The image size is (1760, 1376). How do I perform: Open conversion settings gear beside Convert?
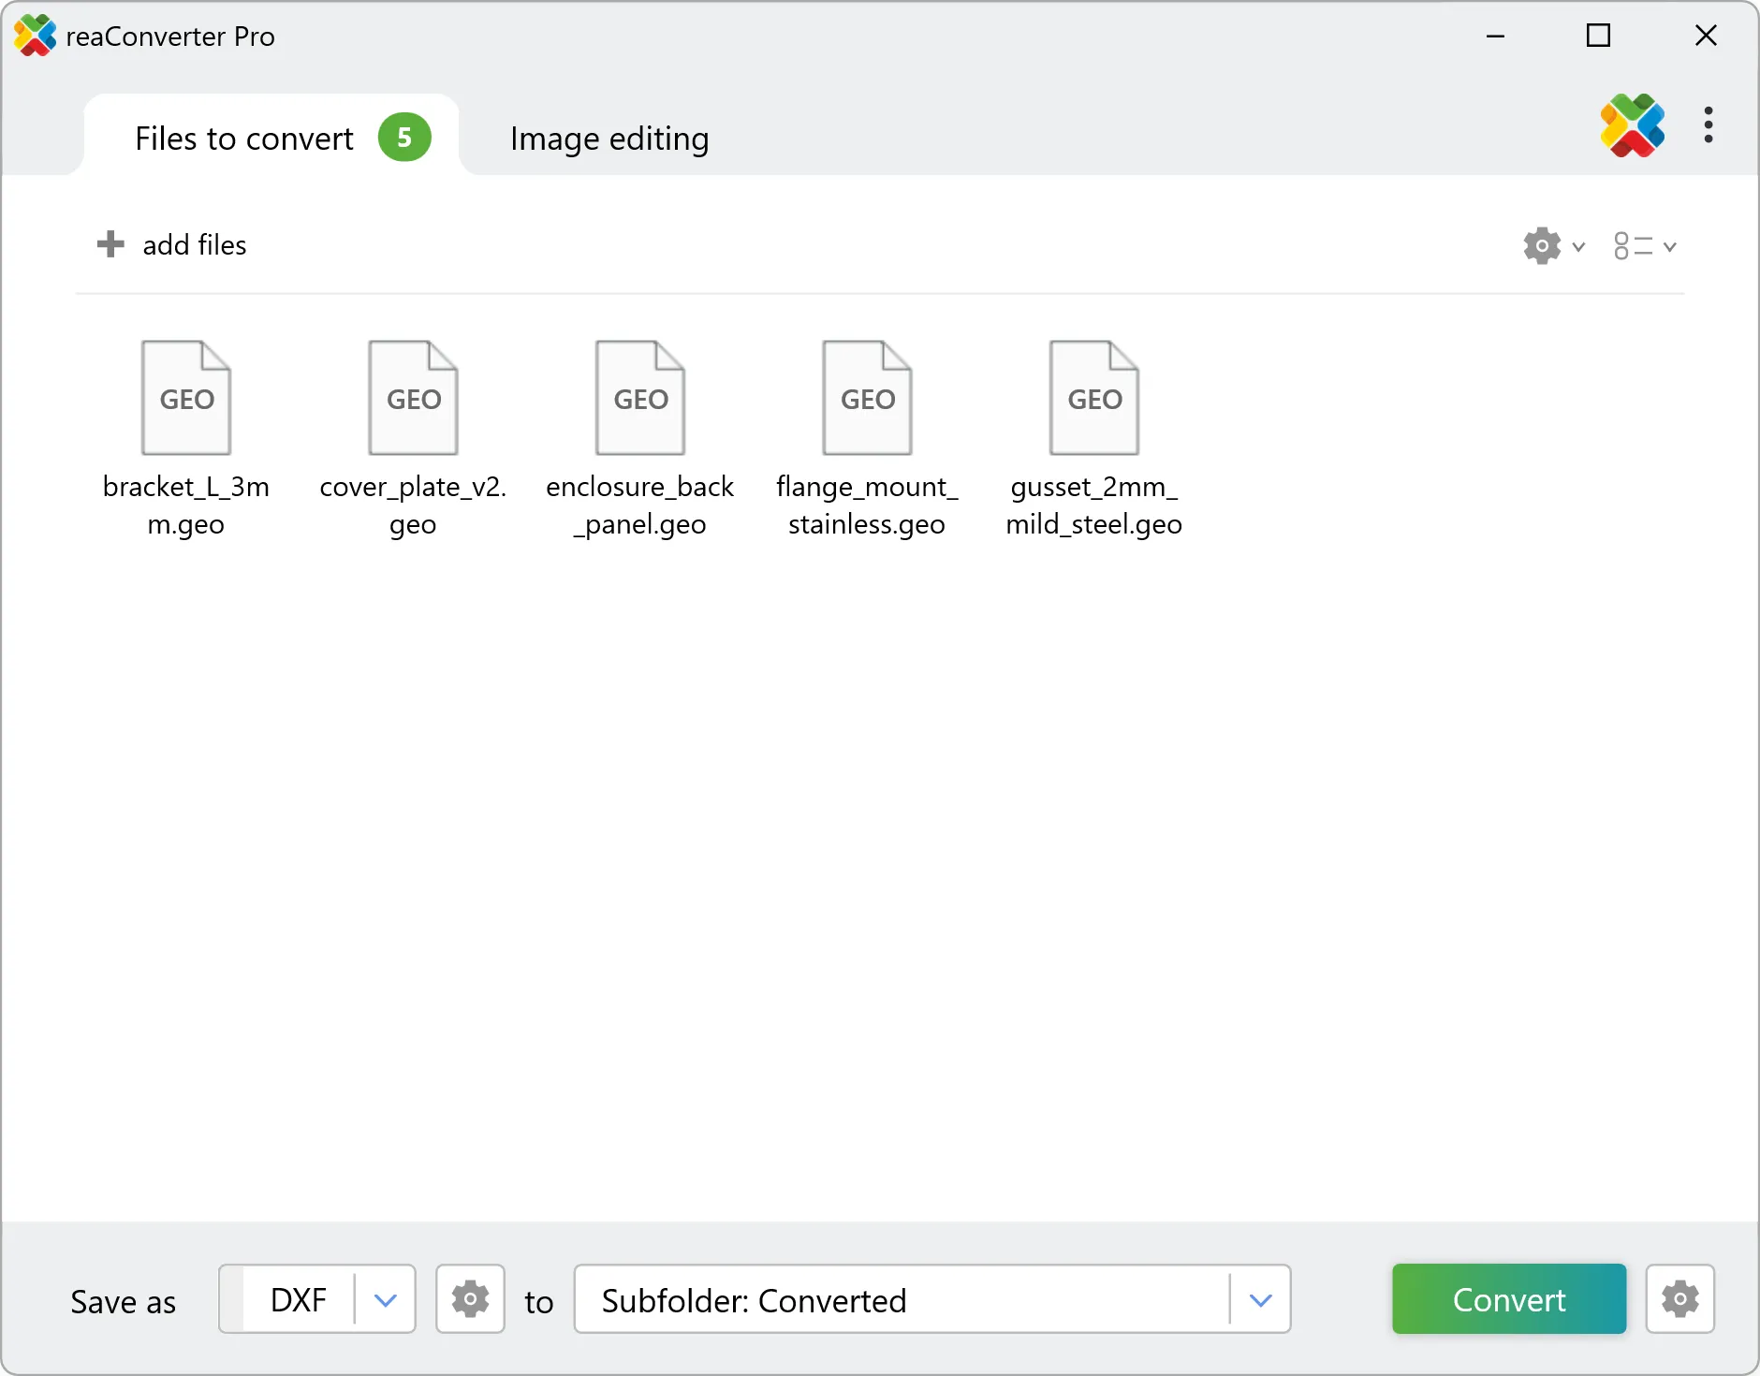click(1679, 1299)
